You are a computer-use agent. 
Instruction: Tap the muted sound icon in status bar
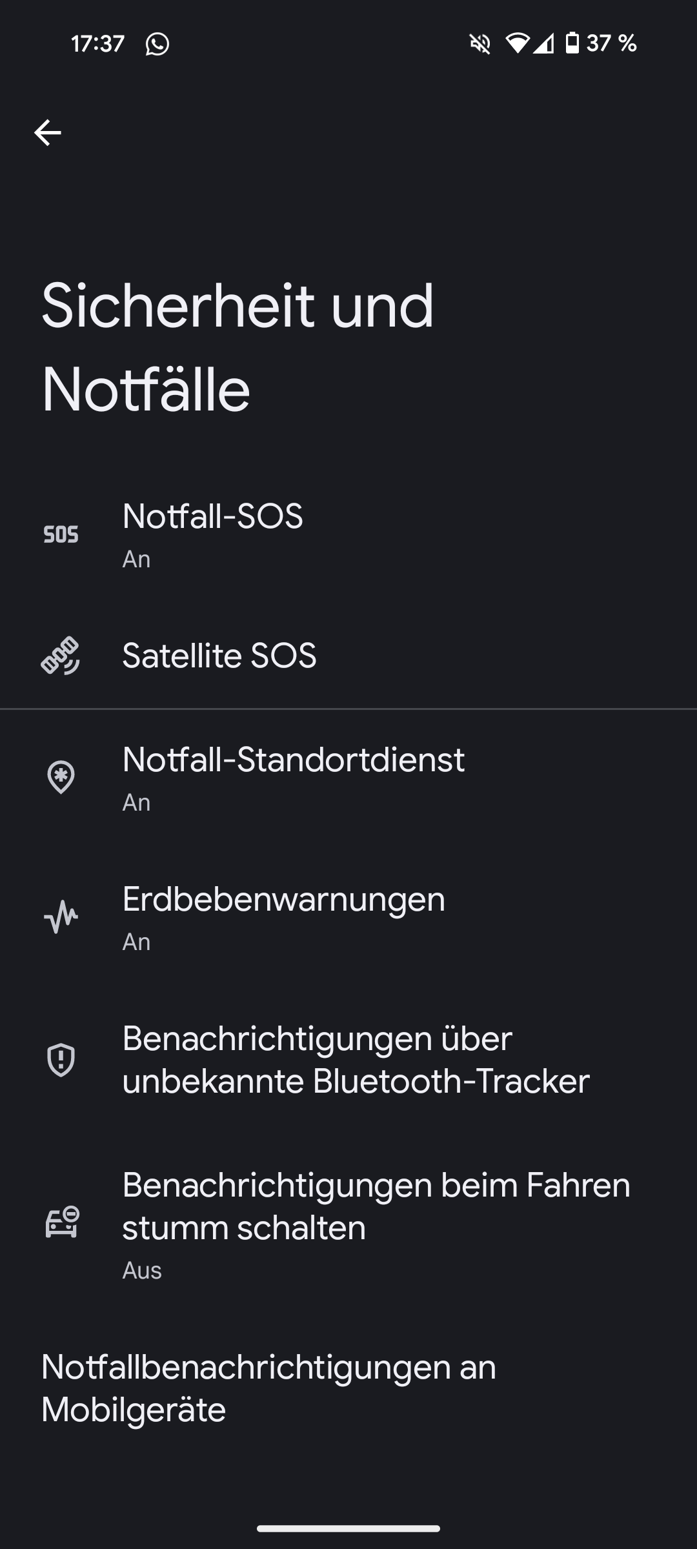[480, 44]
